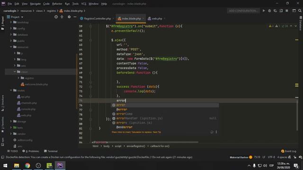Click the editor vertical scrollbar
Image resolution: width=303 pixels, height=170 pixels.
point(297,115)
